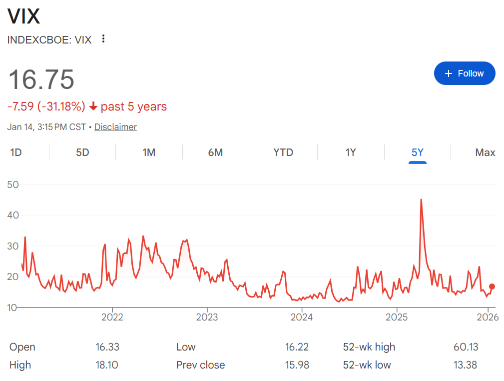Viewport: 504px width, 381px height.
Task: Select the 5D time range
Action: (x=82, y=152)
